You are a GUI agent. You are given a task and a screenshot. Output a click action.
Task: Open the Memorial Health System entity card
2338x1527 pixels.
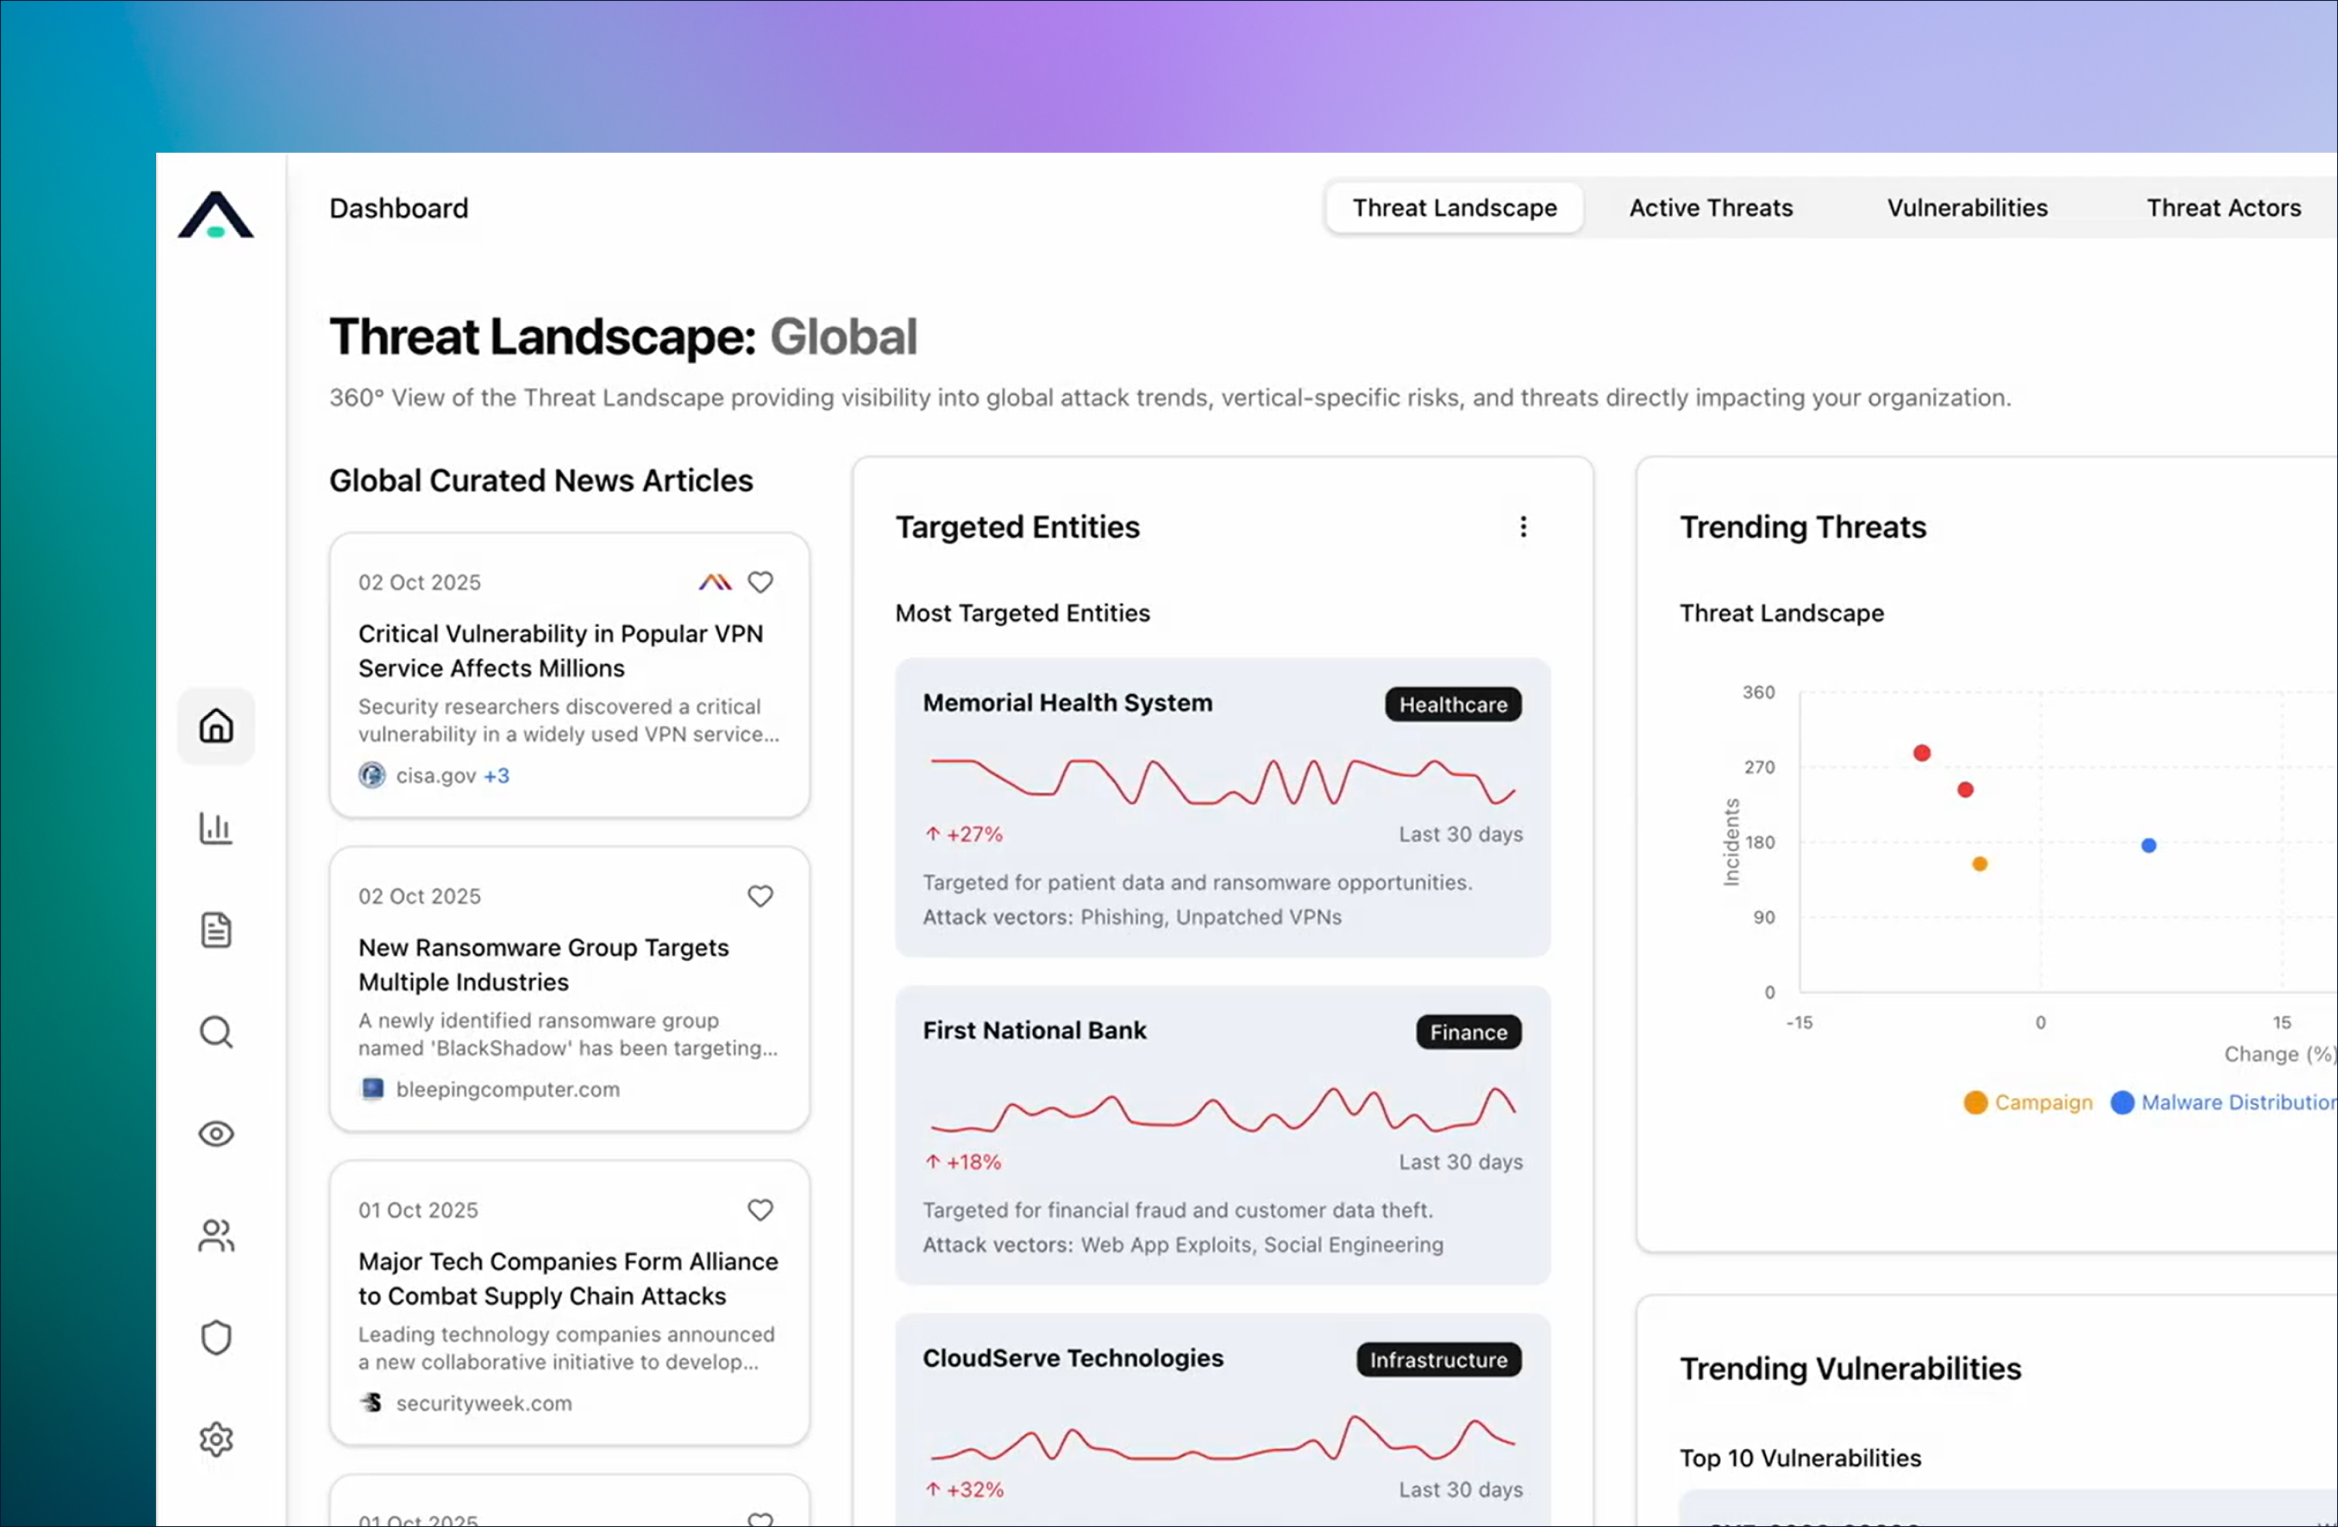[1067, 703]
